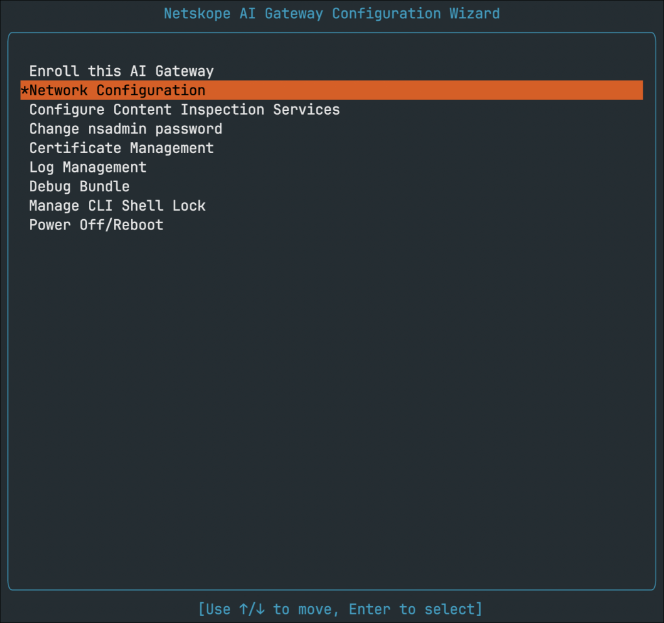This screenshot has width=664, height=623.
Task: Click the Netskope AI Gateway Configuration Wizard title
Action: pos(331,14)
